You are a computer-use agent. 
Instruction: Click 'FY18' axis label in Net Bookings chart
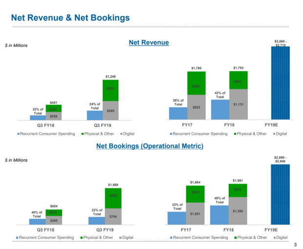click(228, 230)
